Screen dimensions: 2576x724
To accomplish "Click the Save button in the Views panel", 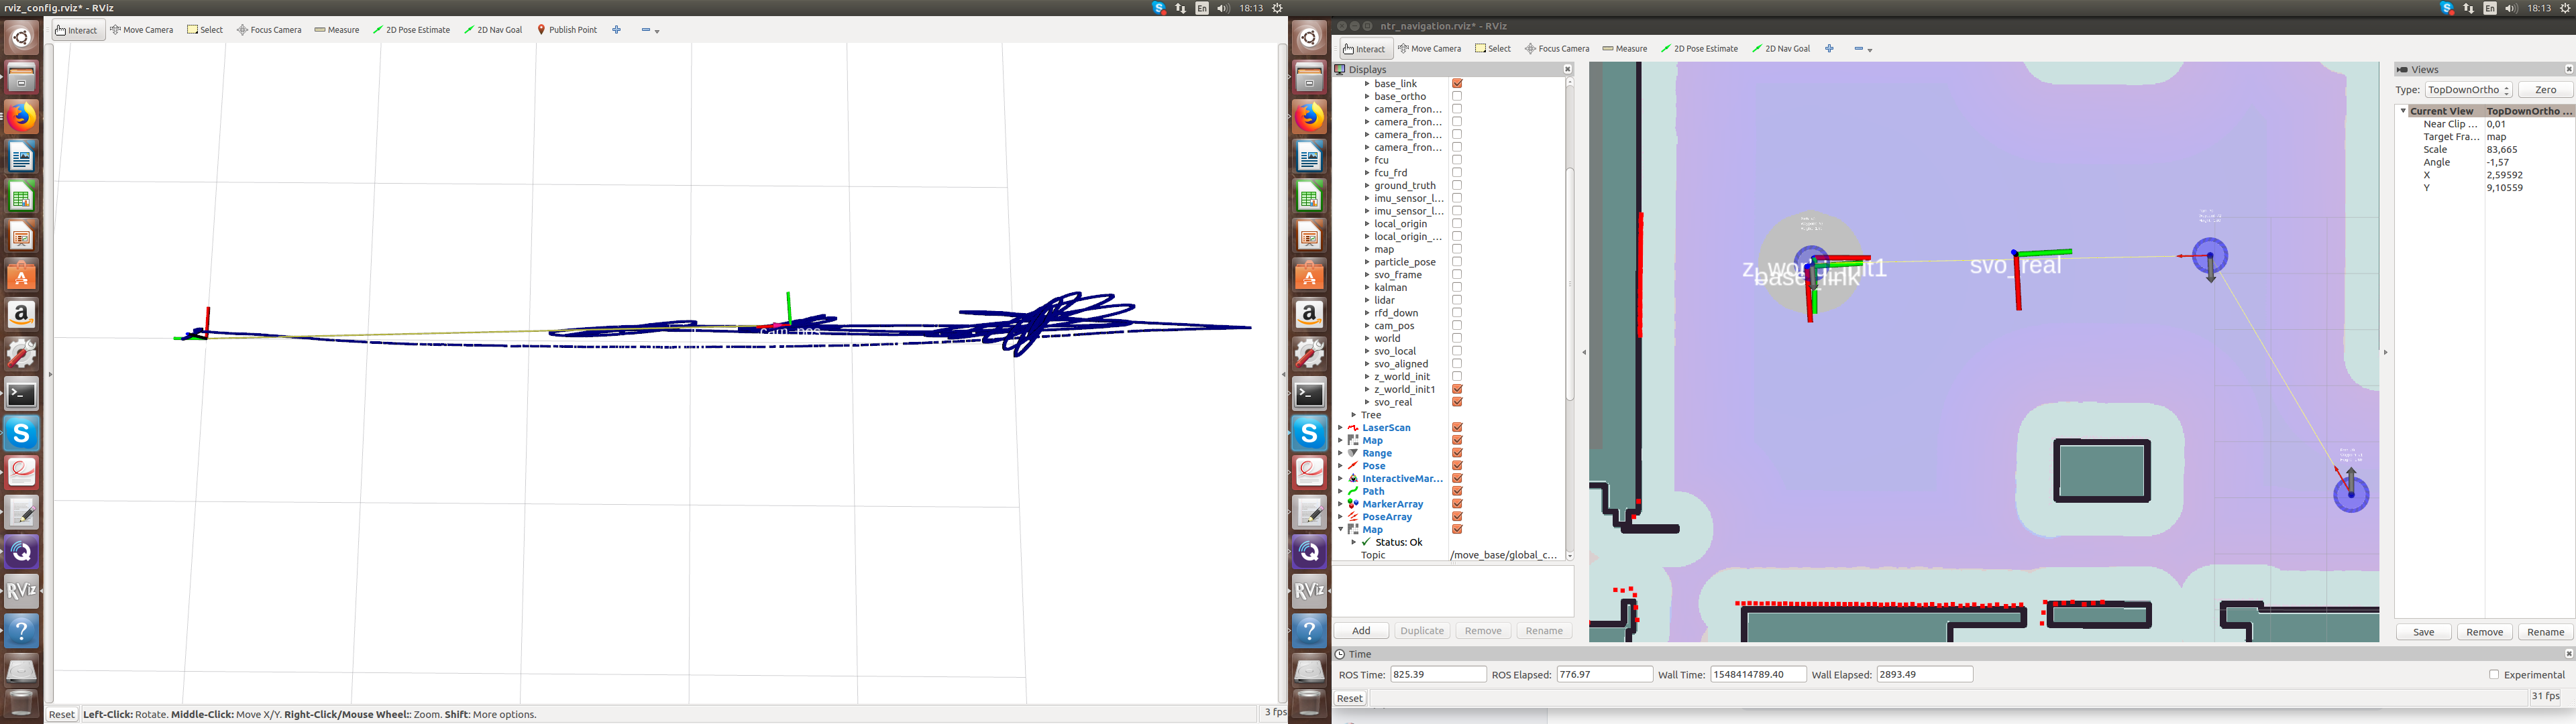I will pyautogui.click(x=2423, y=631).
